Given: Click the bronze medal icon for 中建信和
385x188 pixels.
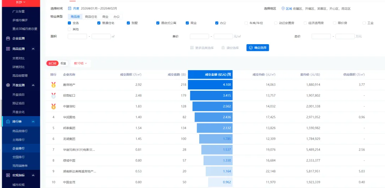Looking at the screenshot, I should (x=53, y=106).
